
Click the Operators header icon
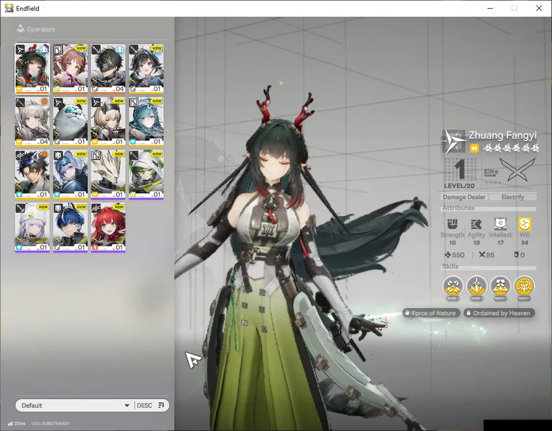coord(20,29)
